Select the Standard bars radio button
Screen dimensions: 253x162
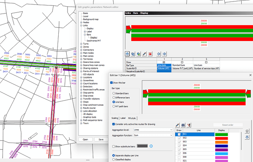click(x=114, y=93)
